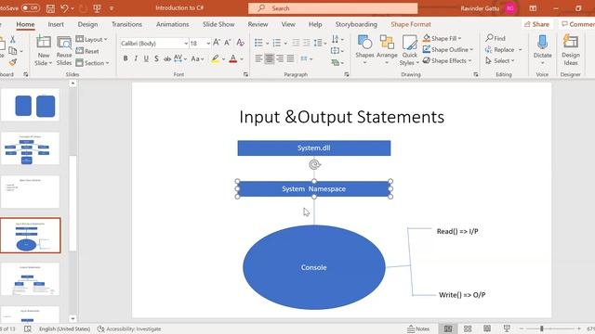Screen dimensions: 595x334
Task: Open the Shapes gallery
Action: [364, 49]
